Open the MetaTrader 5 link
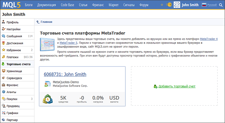The width and height of the screenshot is (225, 123). [68, 43]
